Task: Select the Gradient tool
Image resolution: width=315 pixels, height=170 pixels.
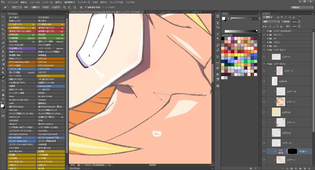Action: [x=3, y=64]
